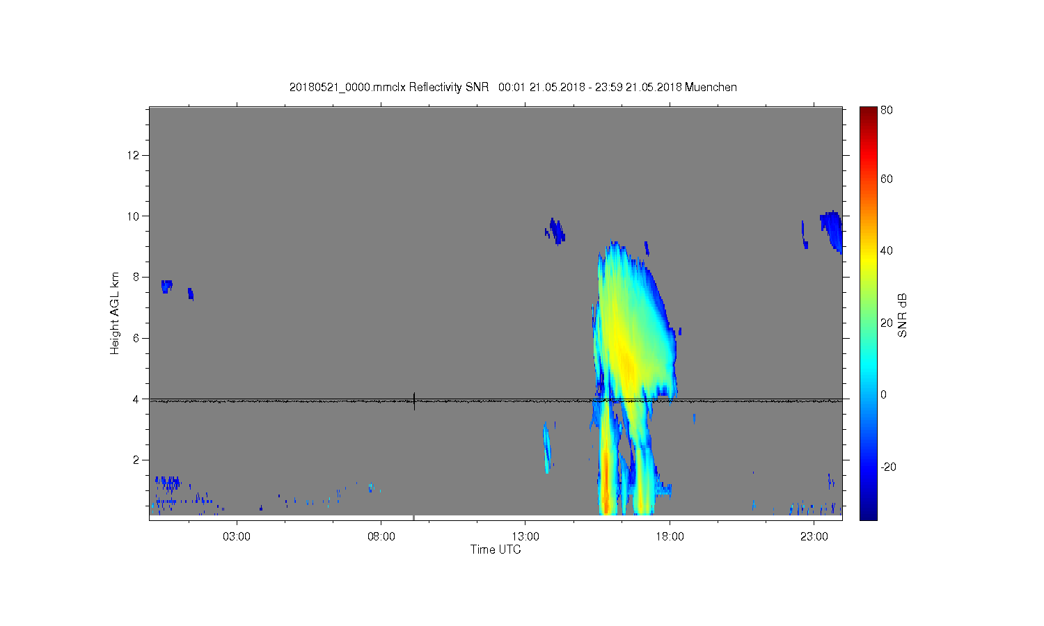Click the colorbar value 60
The width and height of the screenshot is (1044, 626).
point(887,179)
